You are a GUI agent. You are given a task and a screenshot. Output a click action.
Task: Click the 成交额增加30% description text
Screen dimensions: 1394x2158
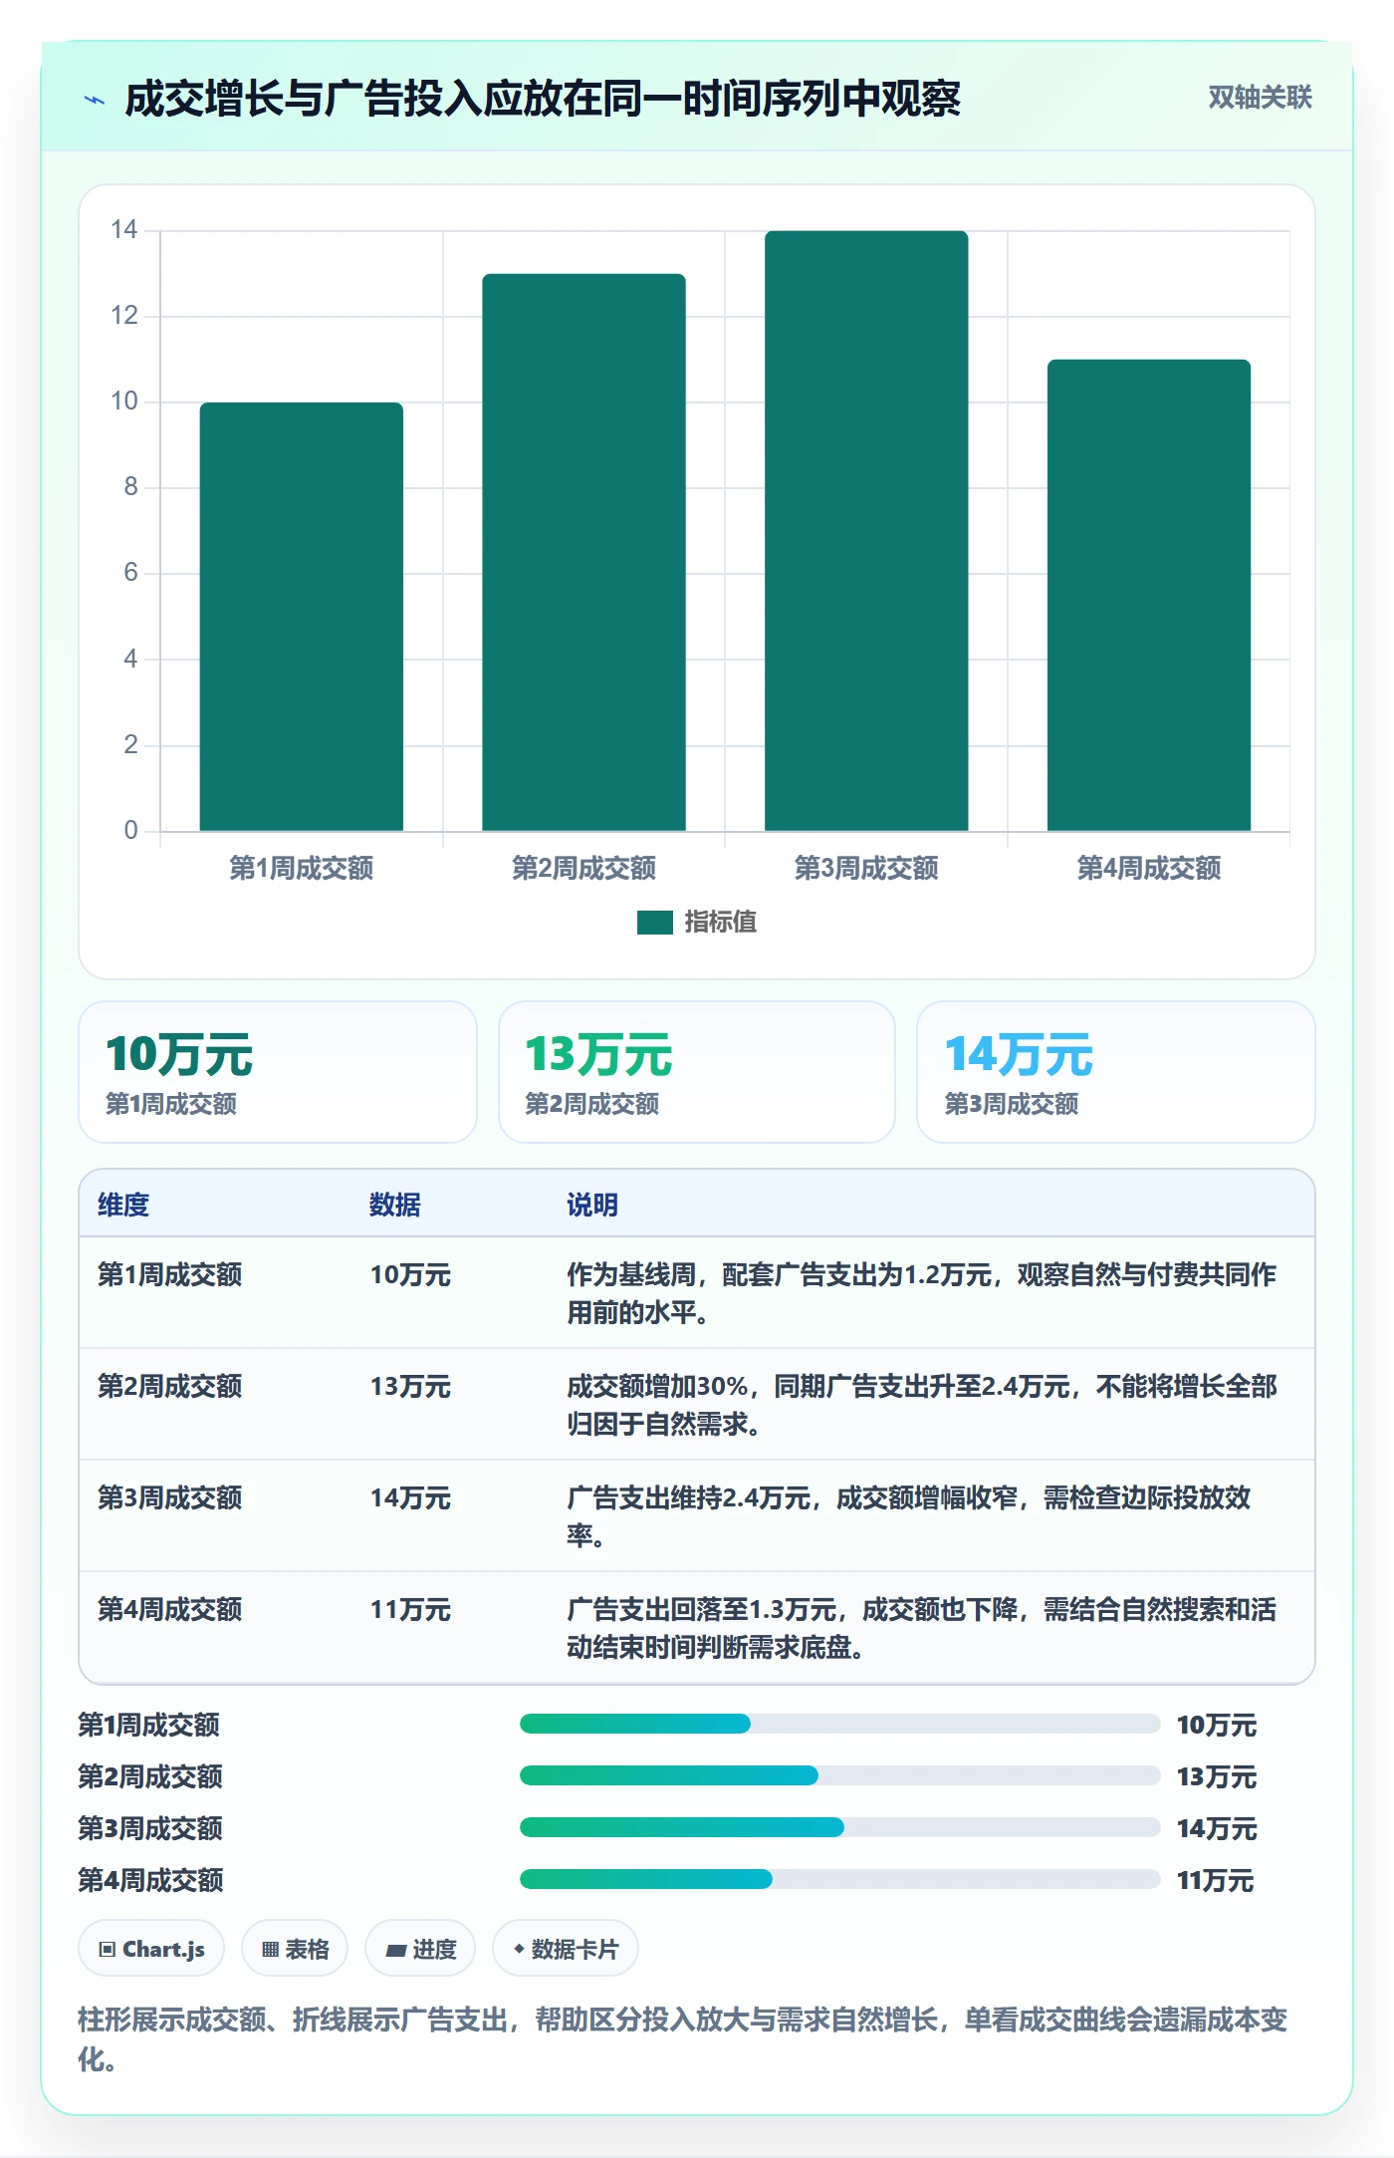(922, 1405)
